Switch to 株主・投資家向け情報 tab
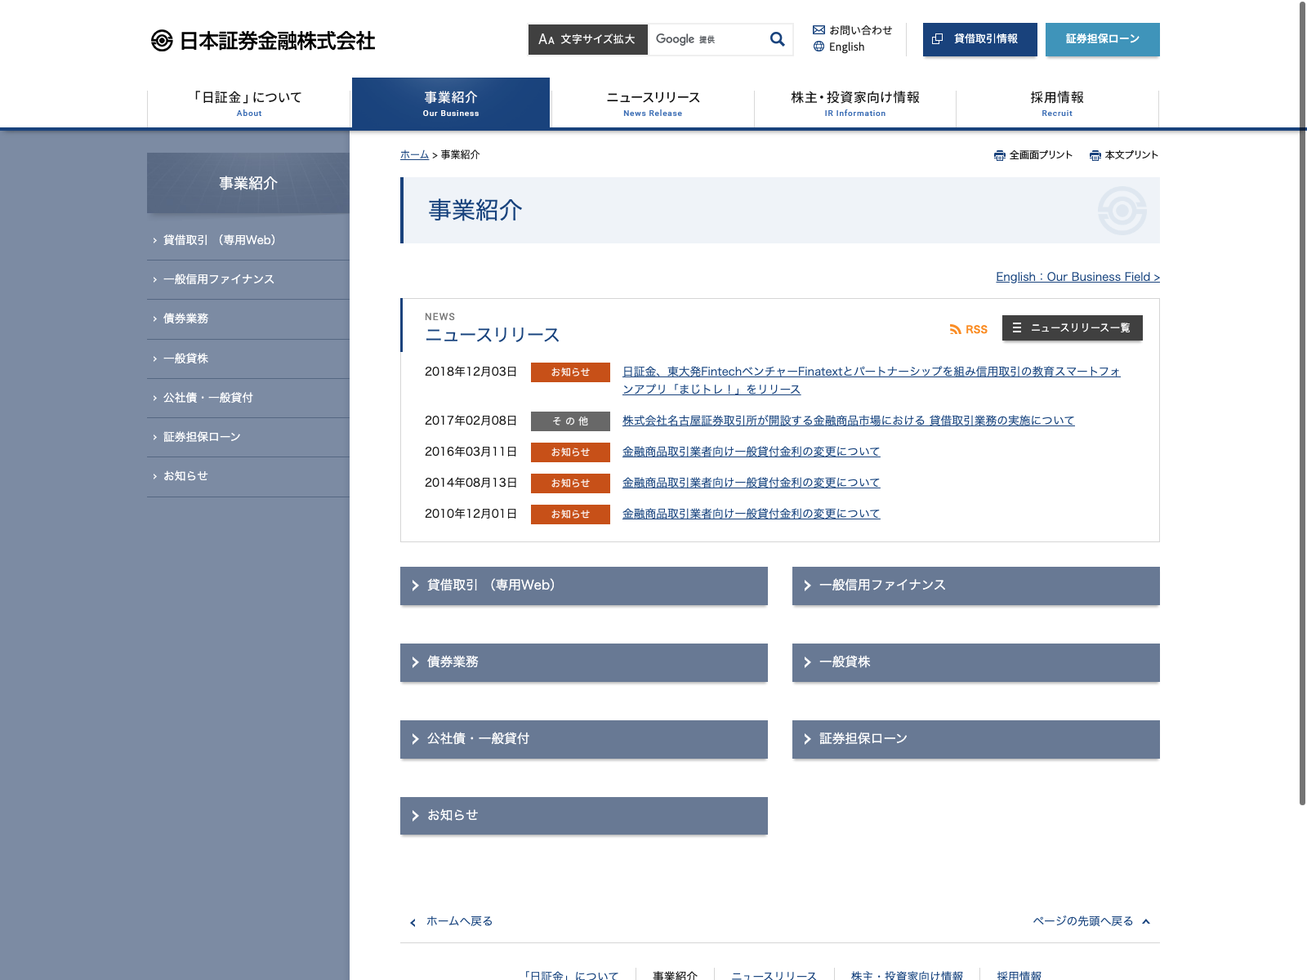 coord(854,103)
